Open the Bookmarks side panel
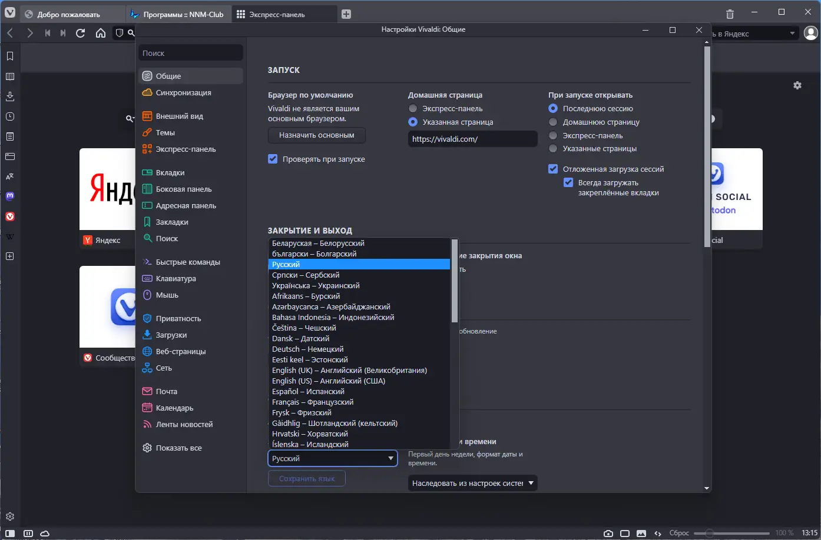The image size is (821, 540). [10, 56]
